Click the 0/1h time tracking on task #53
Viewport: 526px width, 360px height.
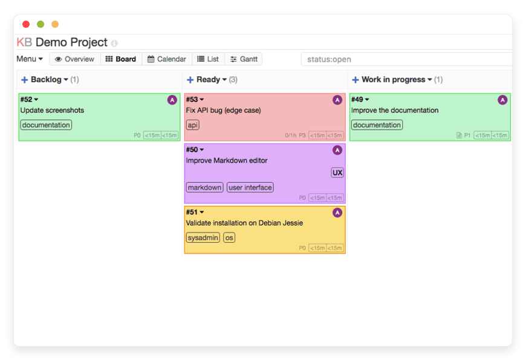coord(290,136)
